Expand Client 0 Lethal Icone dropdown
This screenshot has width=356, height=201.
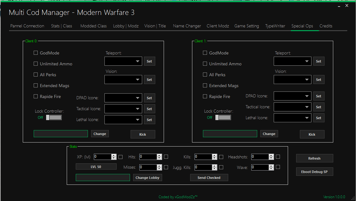pos(123,120)
